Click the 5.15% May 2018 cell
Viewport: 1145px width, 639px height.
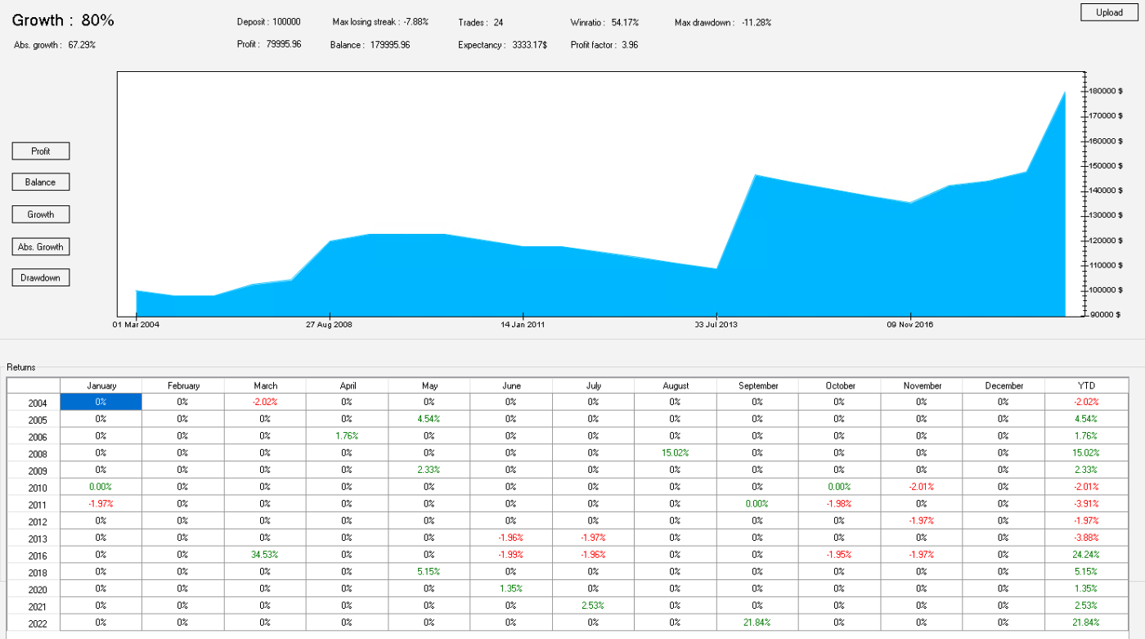pyautogui.click(x=429, y=572)
